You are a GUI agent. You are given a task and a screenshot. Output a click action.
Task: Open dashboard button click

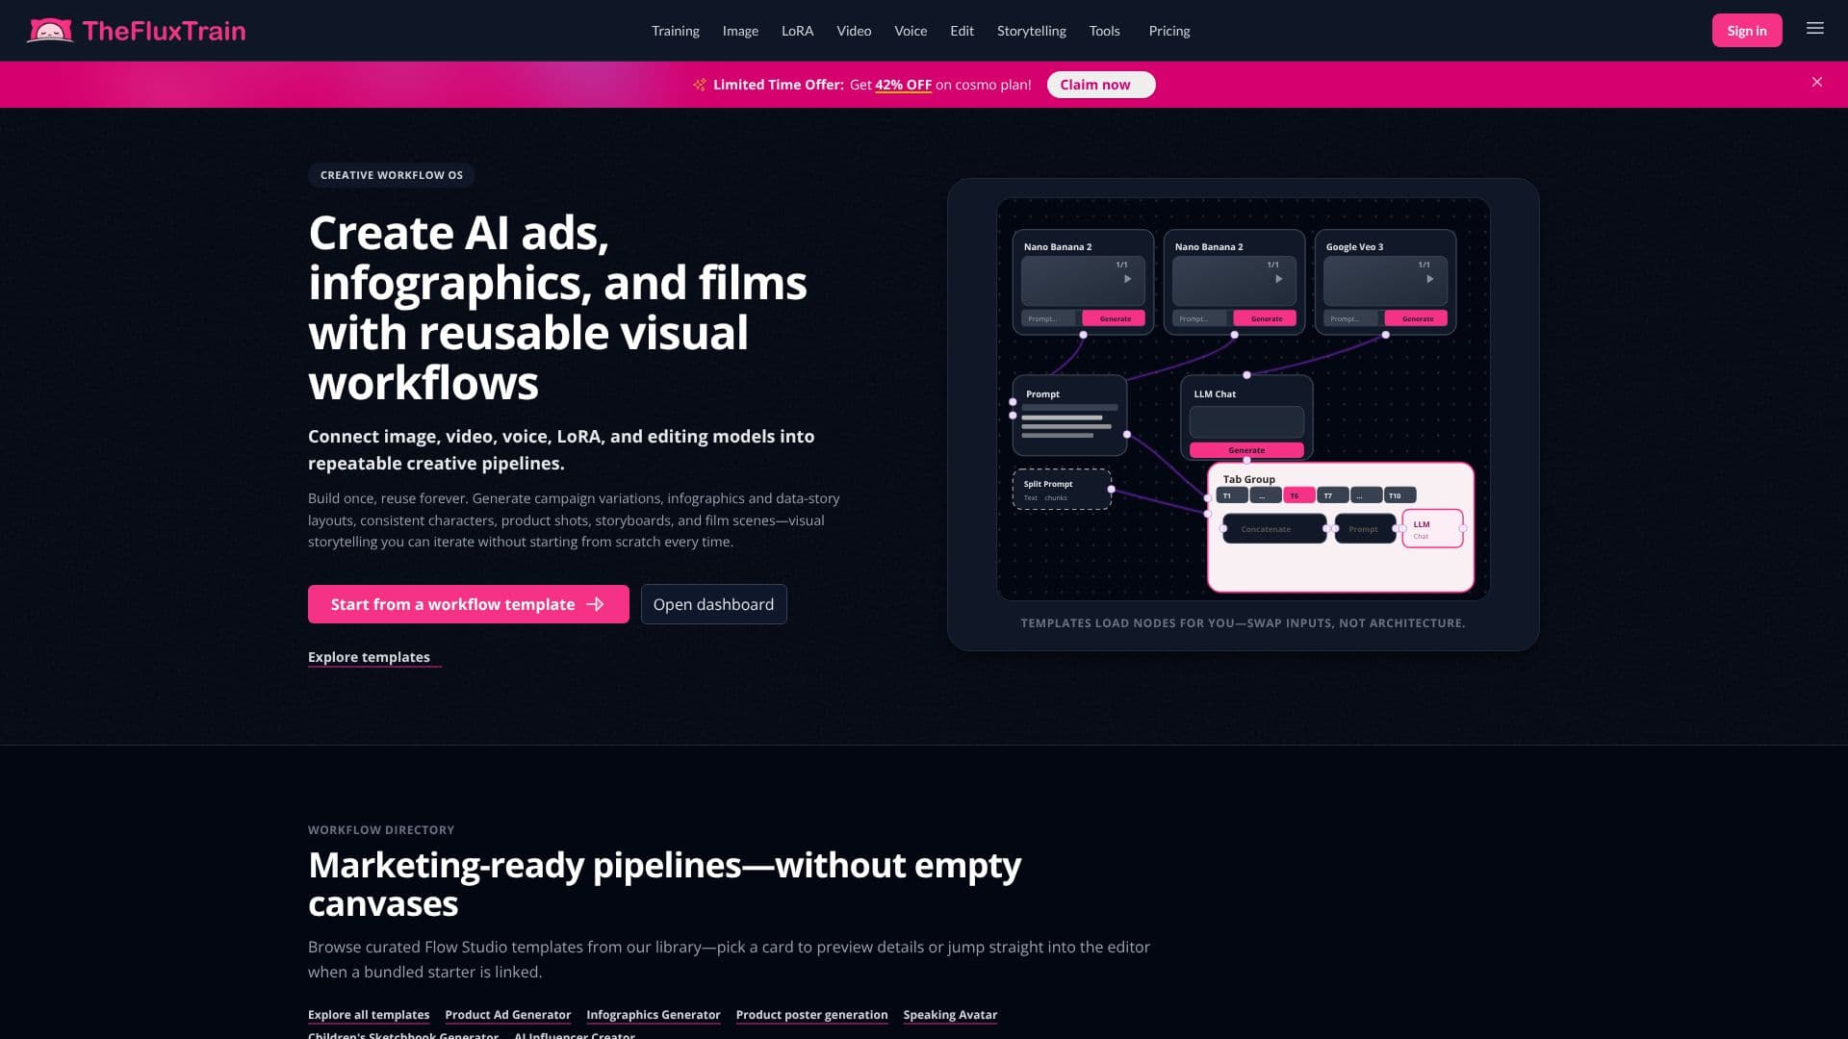coord(713,604)
